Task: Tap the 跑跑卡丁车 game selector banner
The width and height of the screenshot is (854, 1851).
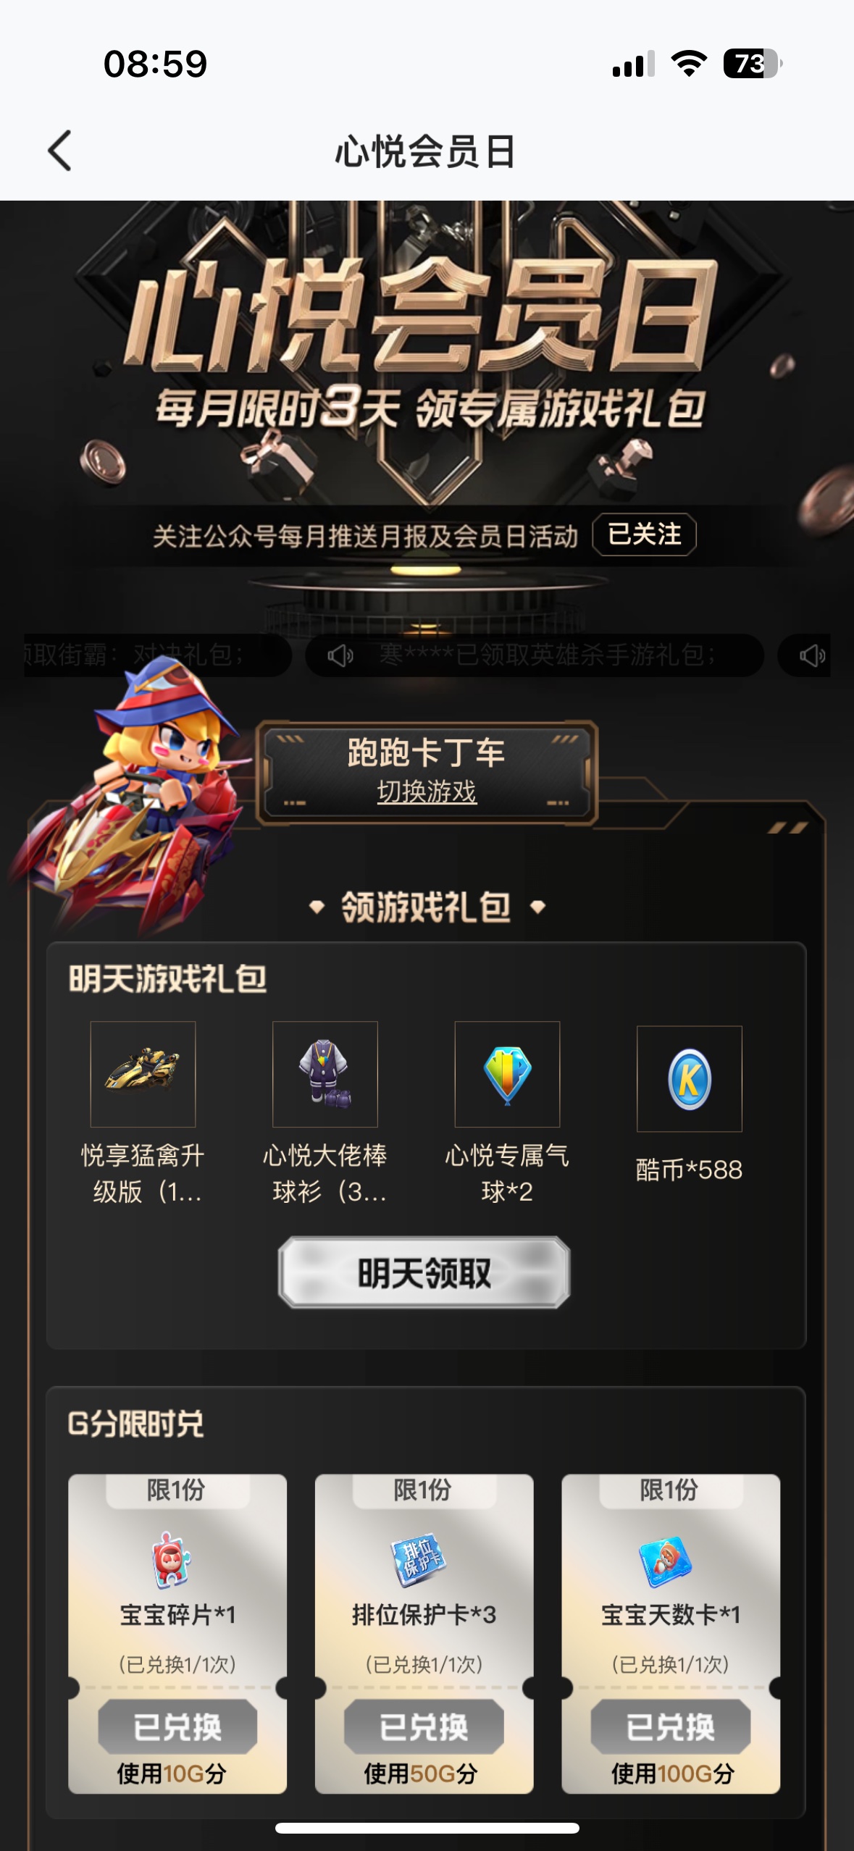Action: point(427,773)
